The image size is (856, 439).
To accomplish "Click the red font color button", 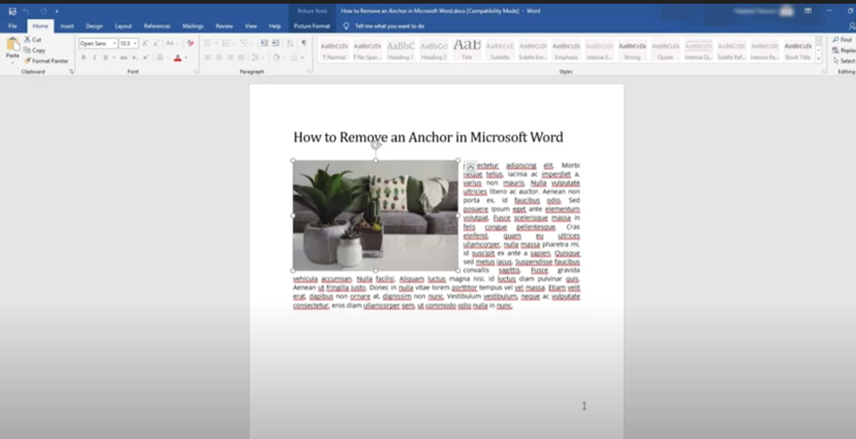I will (177, 58).
